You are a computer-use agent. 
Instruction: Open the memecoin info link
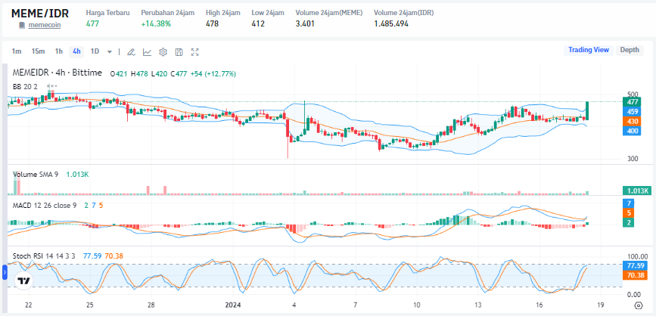pyautogui.click(x=45, y=25)
